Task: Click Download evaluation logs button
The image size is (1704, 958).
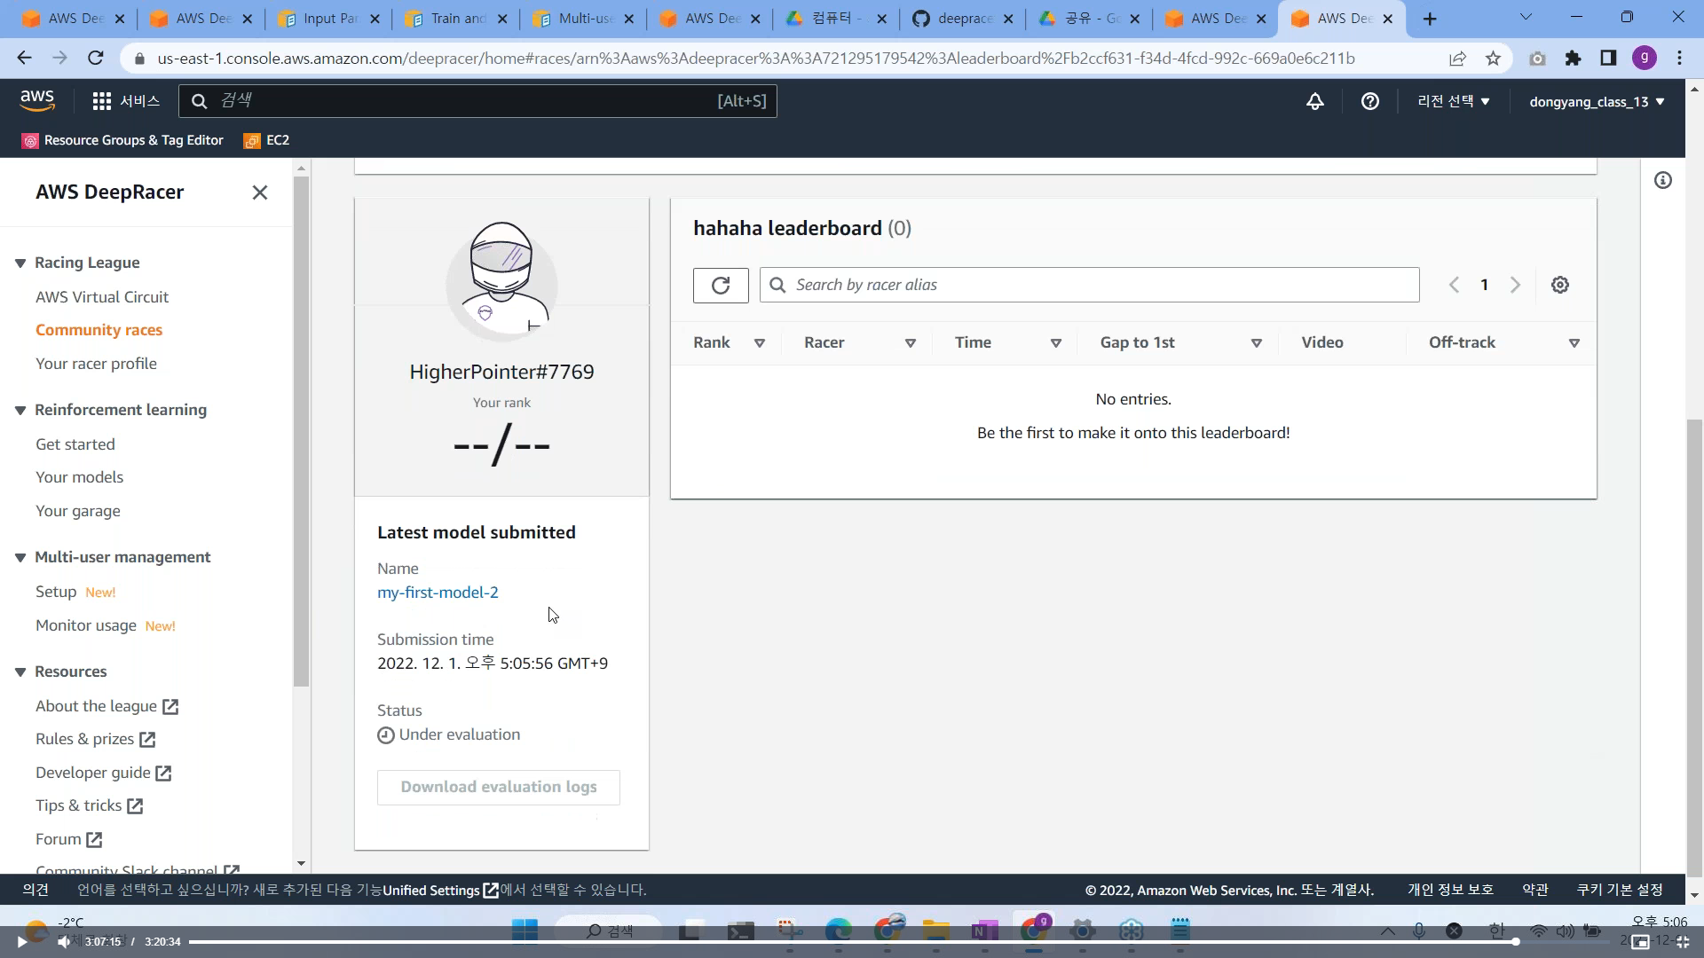Action: click(498, 787)
